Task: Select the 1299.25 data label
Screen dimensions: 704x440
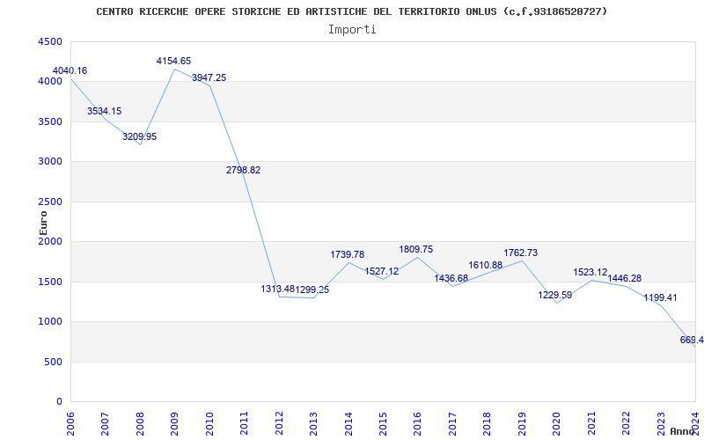Action: point(312,290)
